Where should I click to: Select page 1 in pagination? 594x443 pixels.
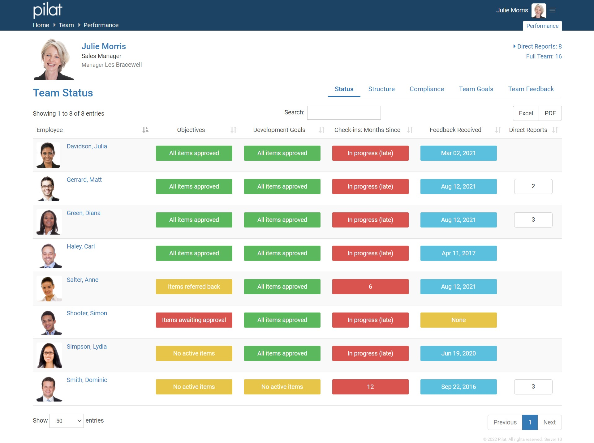click(x=530, y=422)
